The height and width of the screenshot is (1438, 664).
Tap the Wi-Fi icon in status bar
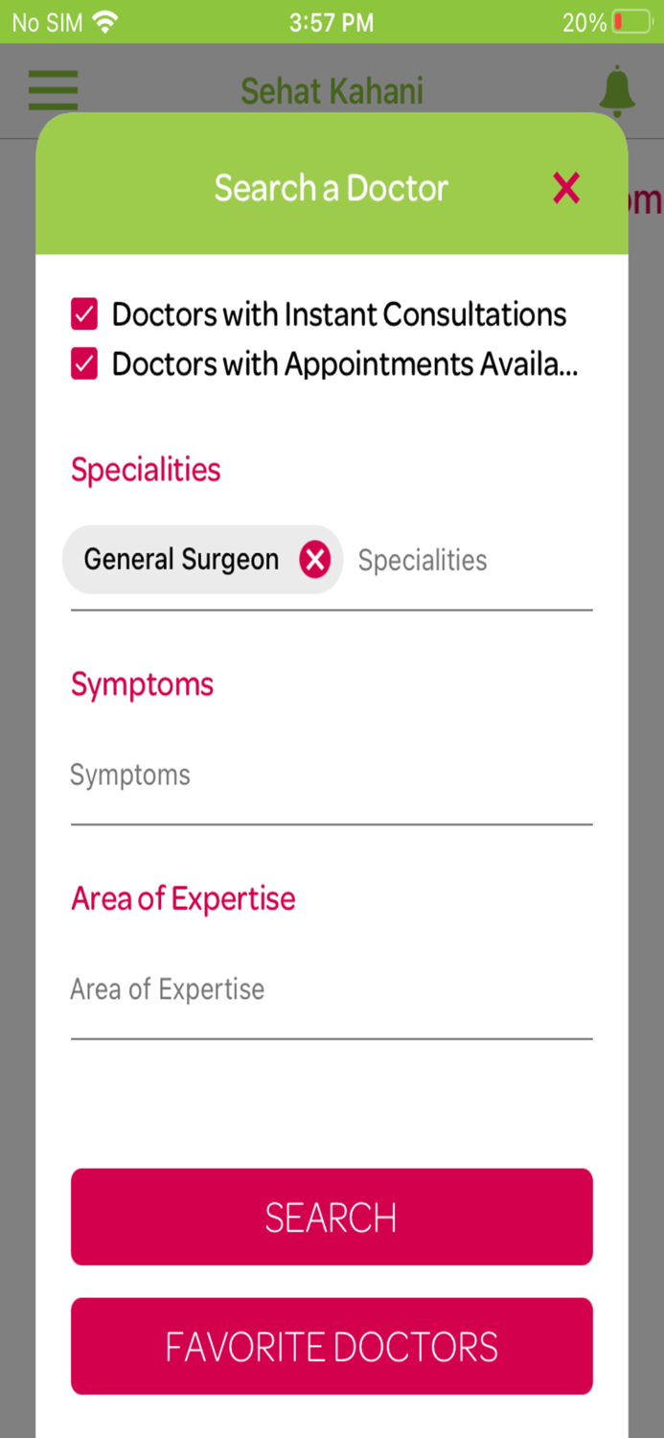click(105, 21)
